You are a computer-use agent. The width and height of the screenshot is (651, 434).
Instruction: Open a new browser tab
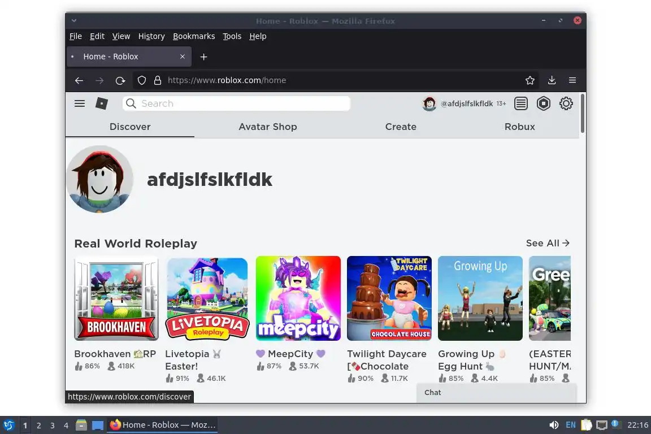point(203,57)
